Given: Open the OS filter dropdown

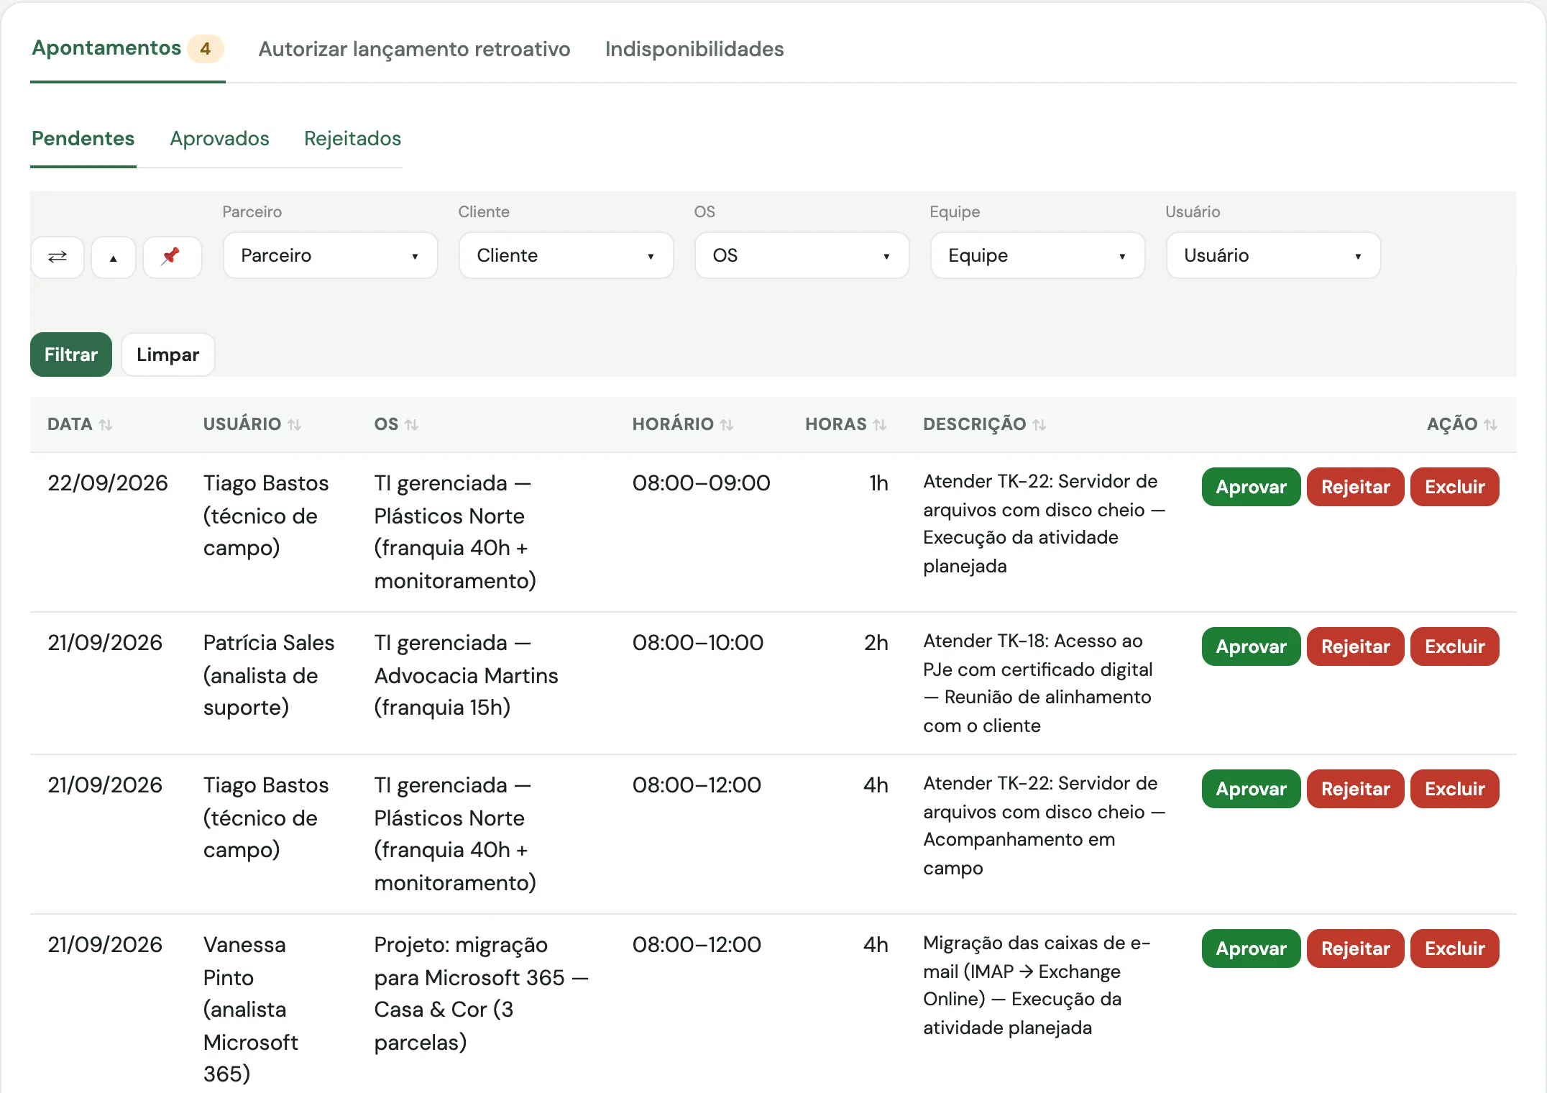Looking at the screenshot, I should pyautogui.click(x=802, y=256).
